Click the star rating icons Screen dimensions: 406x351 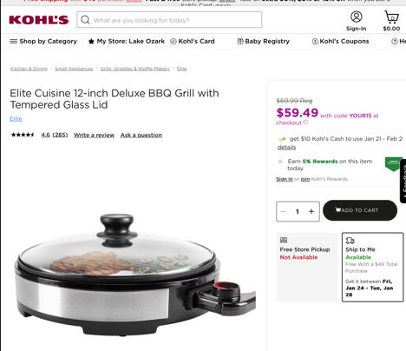tap(23, 135)
